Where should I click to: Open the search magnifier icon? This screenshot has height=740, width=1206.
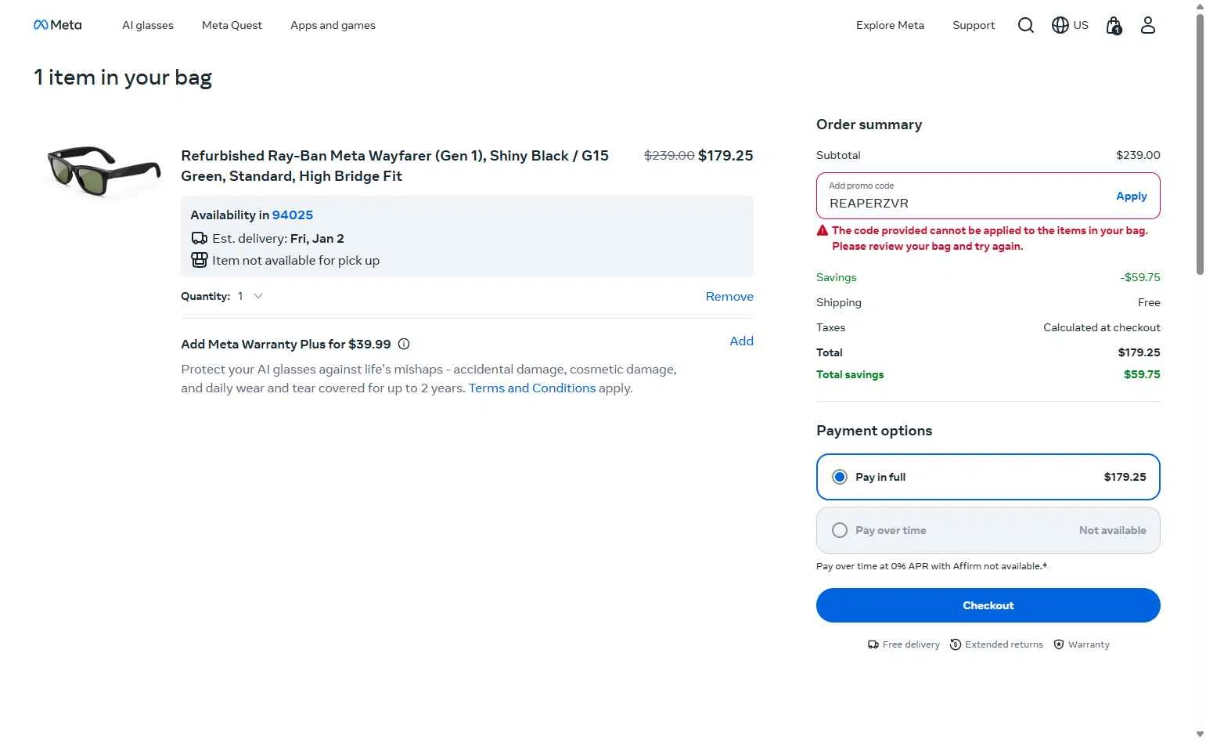click(x=1025, y=25)
